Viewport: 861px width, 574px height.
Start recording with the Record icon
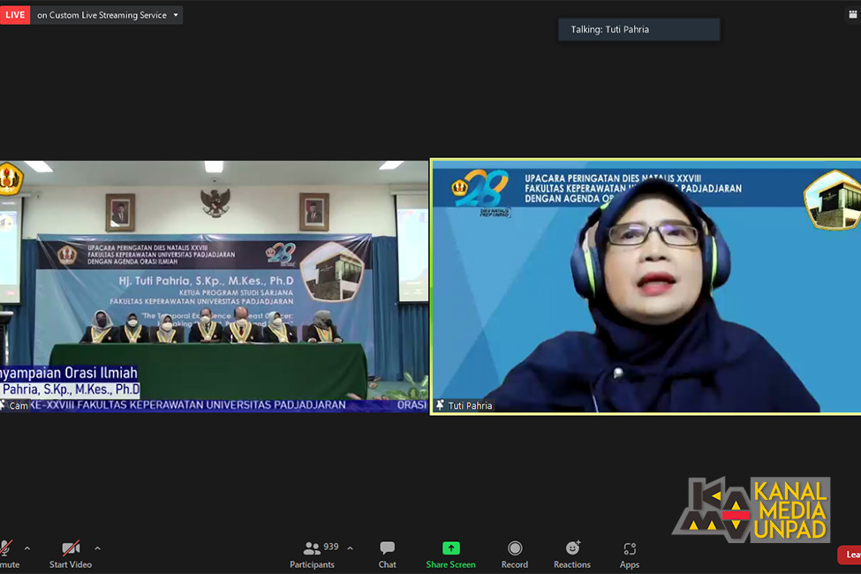coord(515,548)
